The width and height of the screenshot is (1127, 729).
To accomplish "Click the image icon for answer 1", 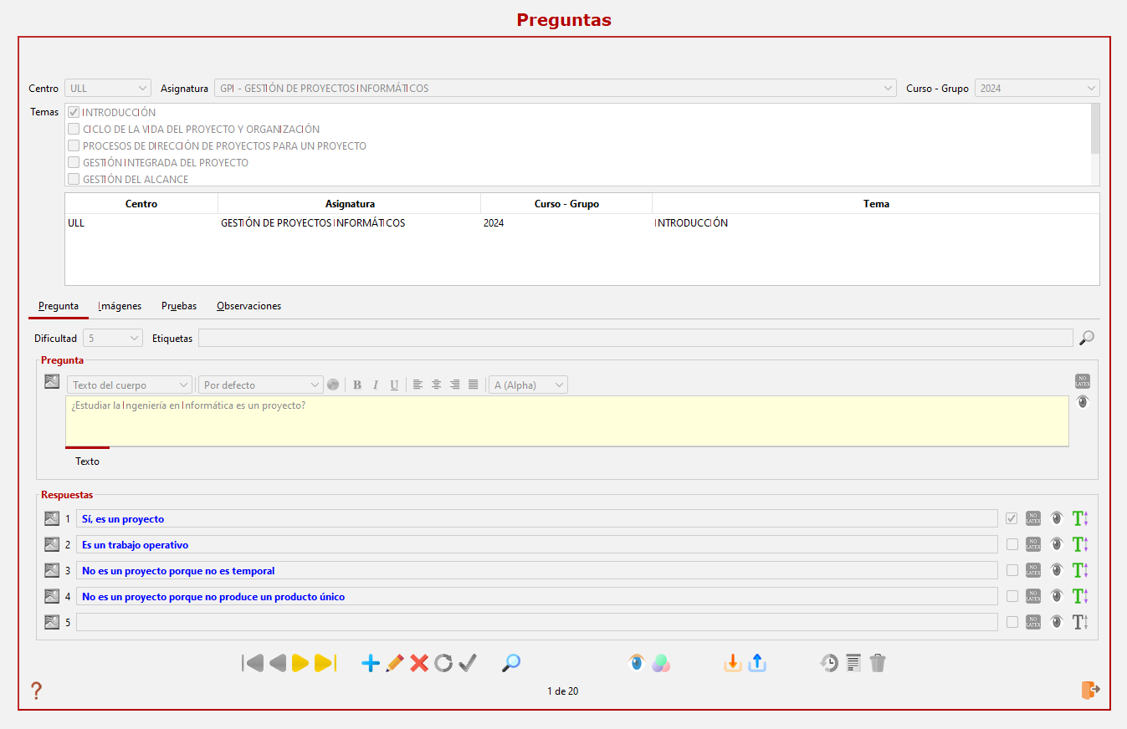I will [52, 518].
